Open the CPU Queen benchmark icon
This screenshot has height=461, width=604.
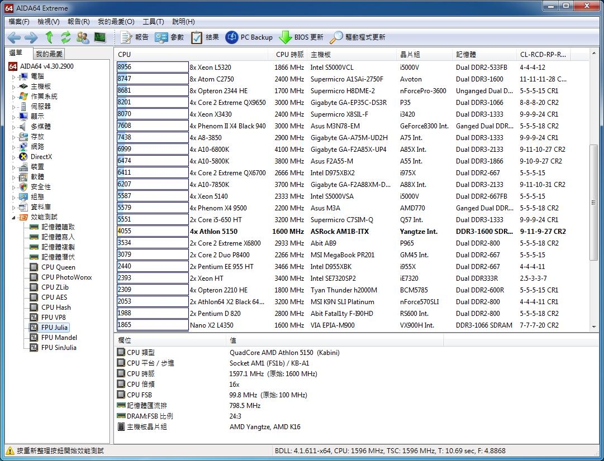pyautogui.click(x=34, y=267)
